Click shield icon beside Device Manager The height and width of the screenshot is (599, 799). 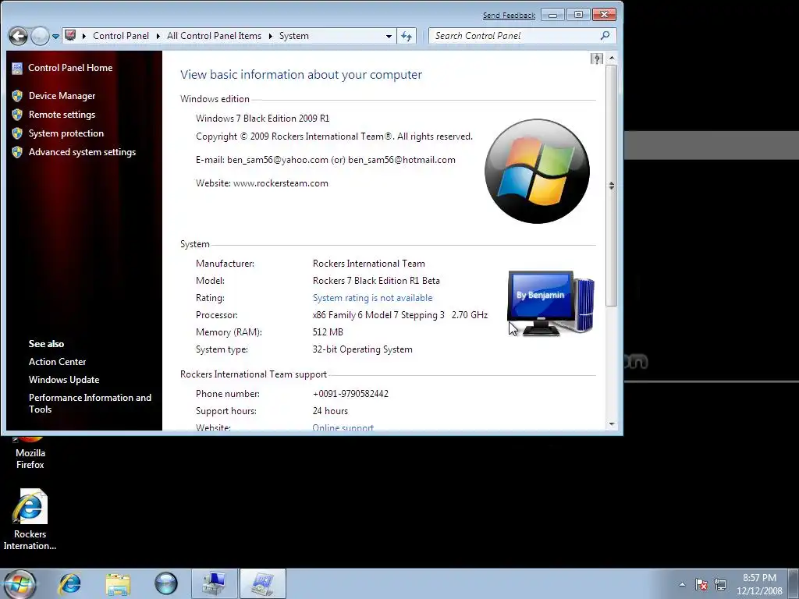click(17, 96)
